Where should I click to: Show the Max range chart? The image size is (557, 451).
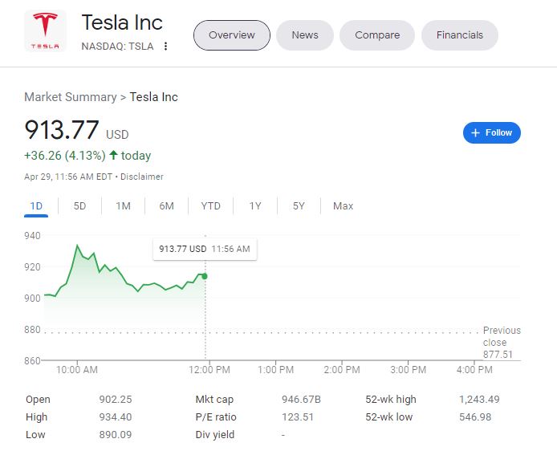[343, 206]
